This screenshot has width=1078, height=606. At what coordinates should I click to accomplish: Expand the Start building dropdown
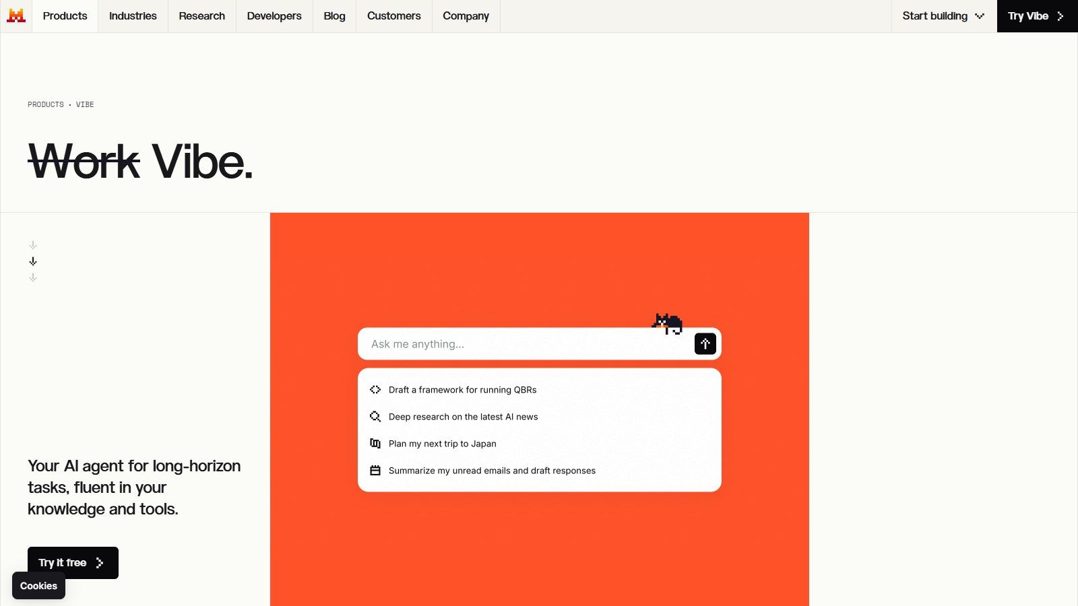click(x=944, y=16)
